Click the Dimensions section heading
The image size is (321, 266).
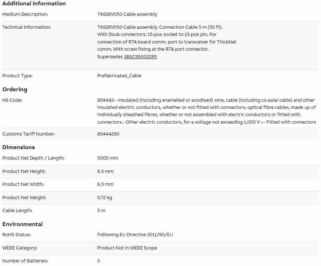tap(19, 147)
